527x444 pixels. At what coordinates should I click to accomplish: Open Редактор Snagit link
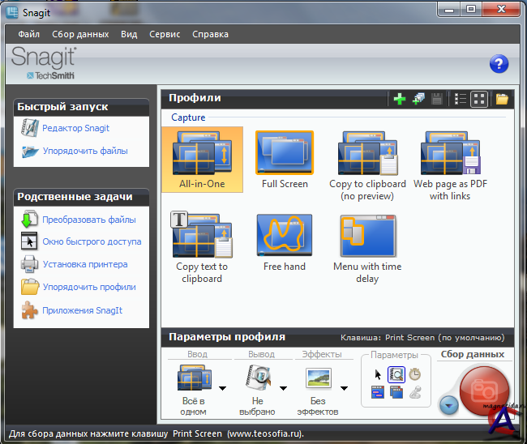[x=76, y=128]
